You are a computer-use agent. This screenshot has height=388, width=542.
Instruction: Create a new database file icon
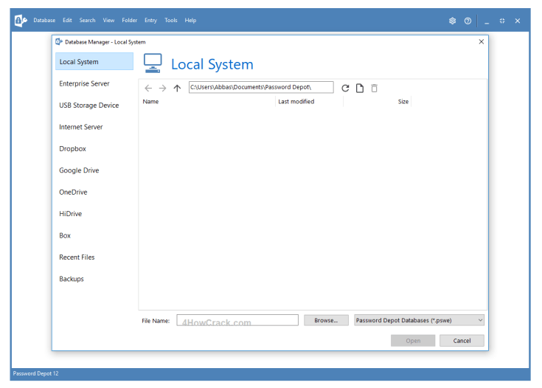(x=360, y=89)
